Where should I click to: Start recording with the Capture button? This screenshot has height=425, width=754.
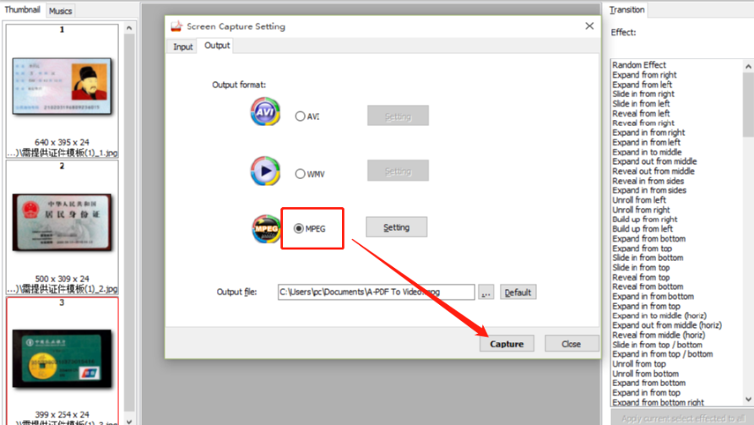[507, 344]
